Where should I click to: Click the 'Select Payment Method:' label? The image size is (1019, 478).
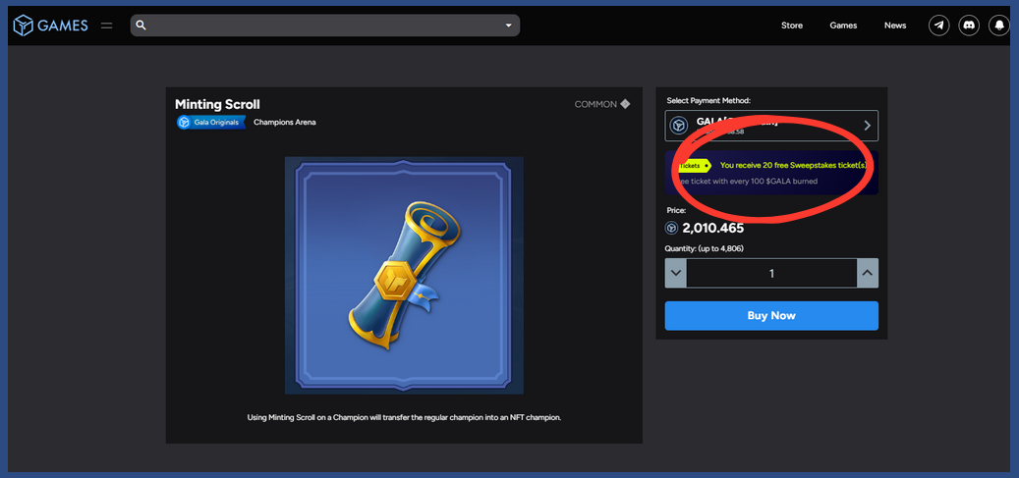point(708,101)
